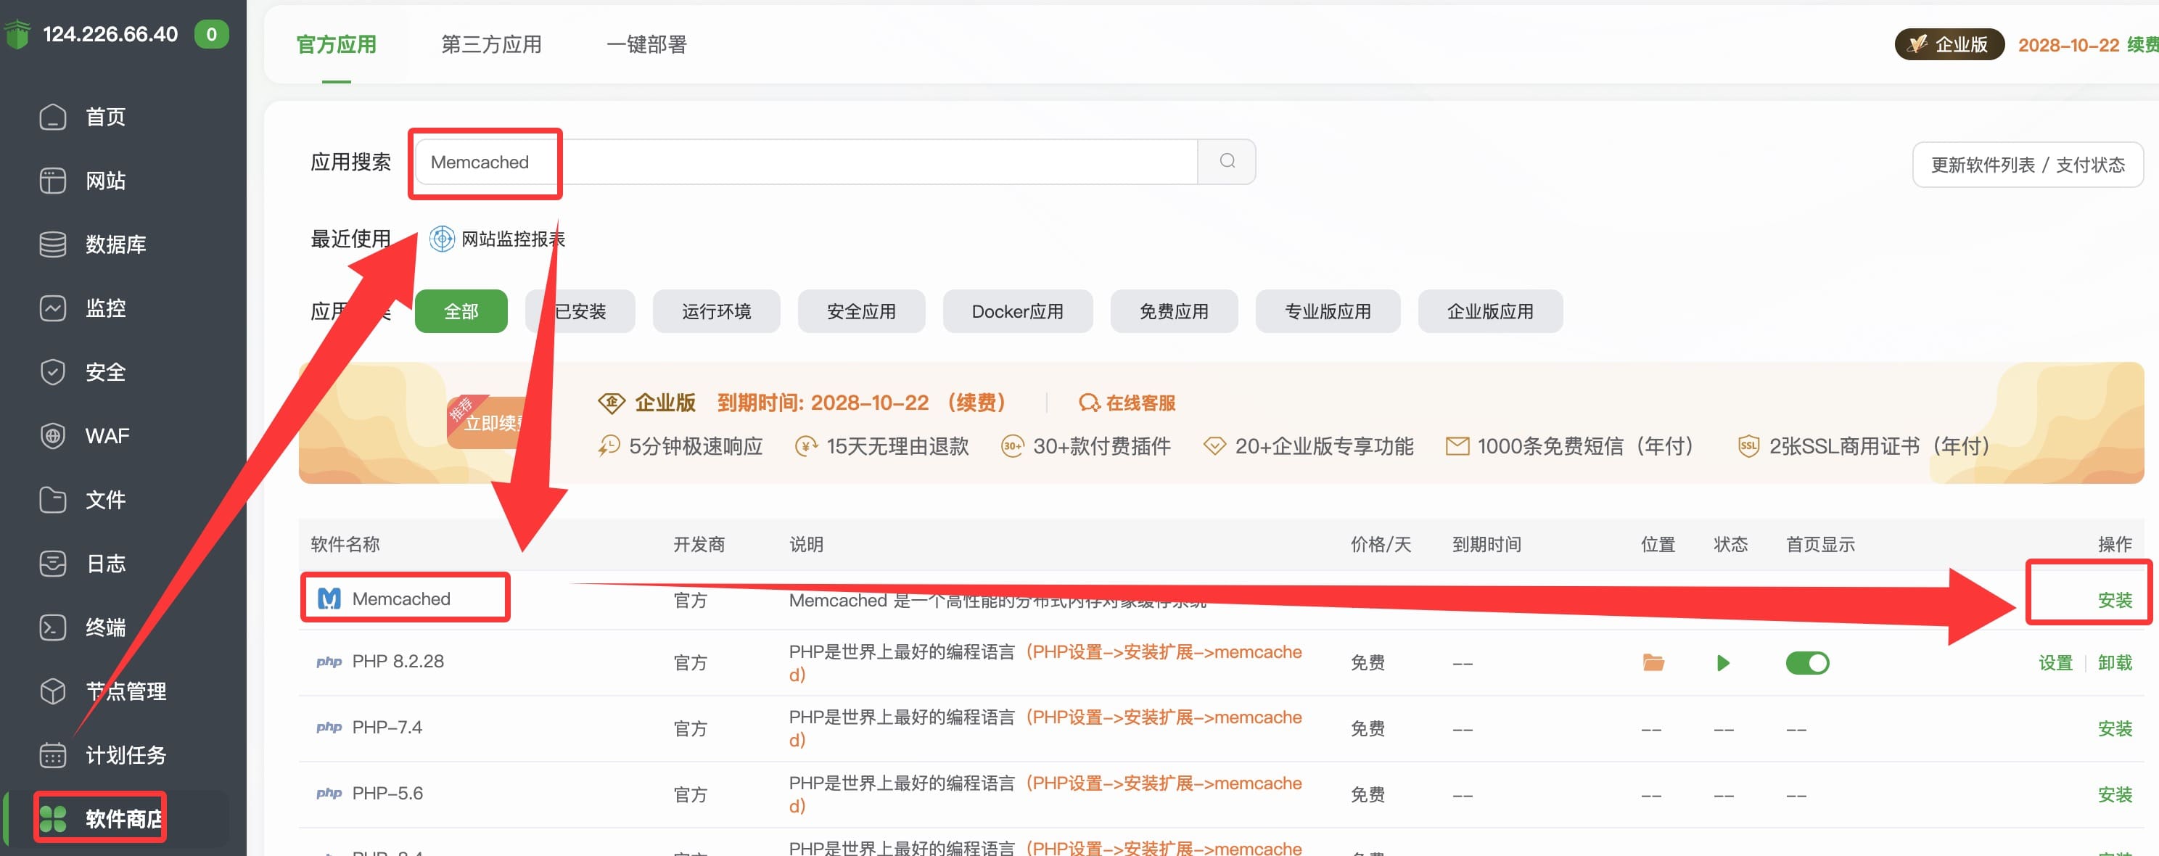Screen dimensions: 2159x856
Task: Click the PHP 8.2.28 play status icon
Action: (x=1723, y=662)
